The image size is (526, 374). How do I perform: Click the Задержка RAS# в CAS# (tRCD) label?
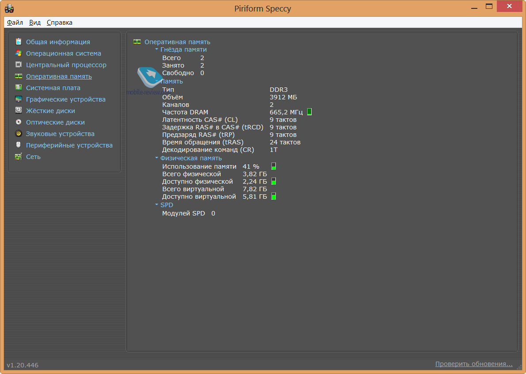[213, 127]
